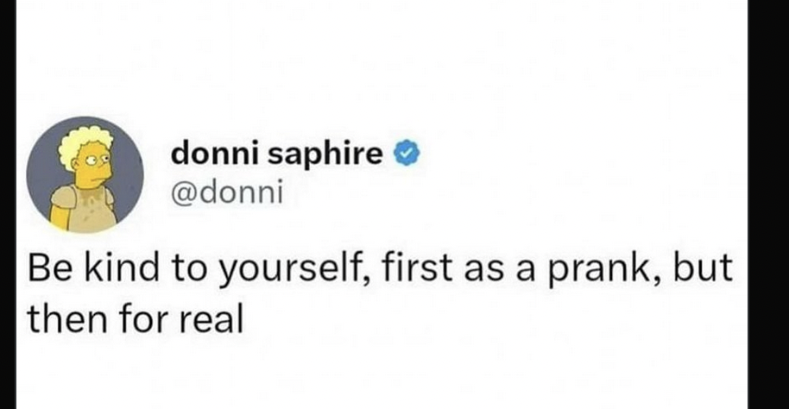Open the 'donni saphire' display name
This screenshot has height=409, width=789.
pyautogui.click(x=277, y=154)
